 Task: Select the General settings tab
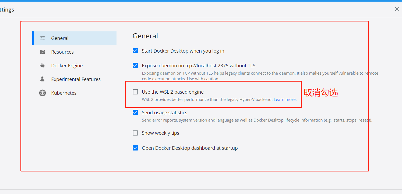[x=75, y=38]
